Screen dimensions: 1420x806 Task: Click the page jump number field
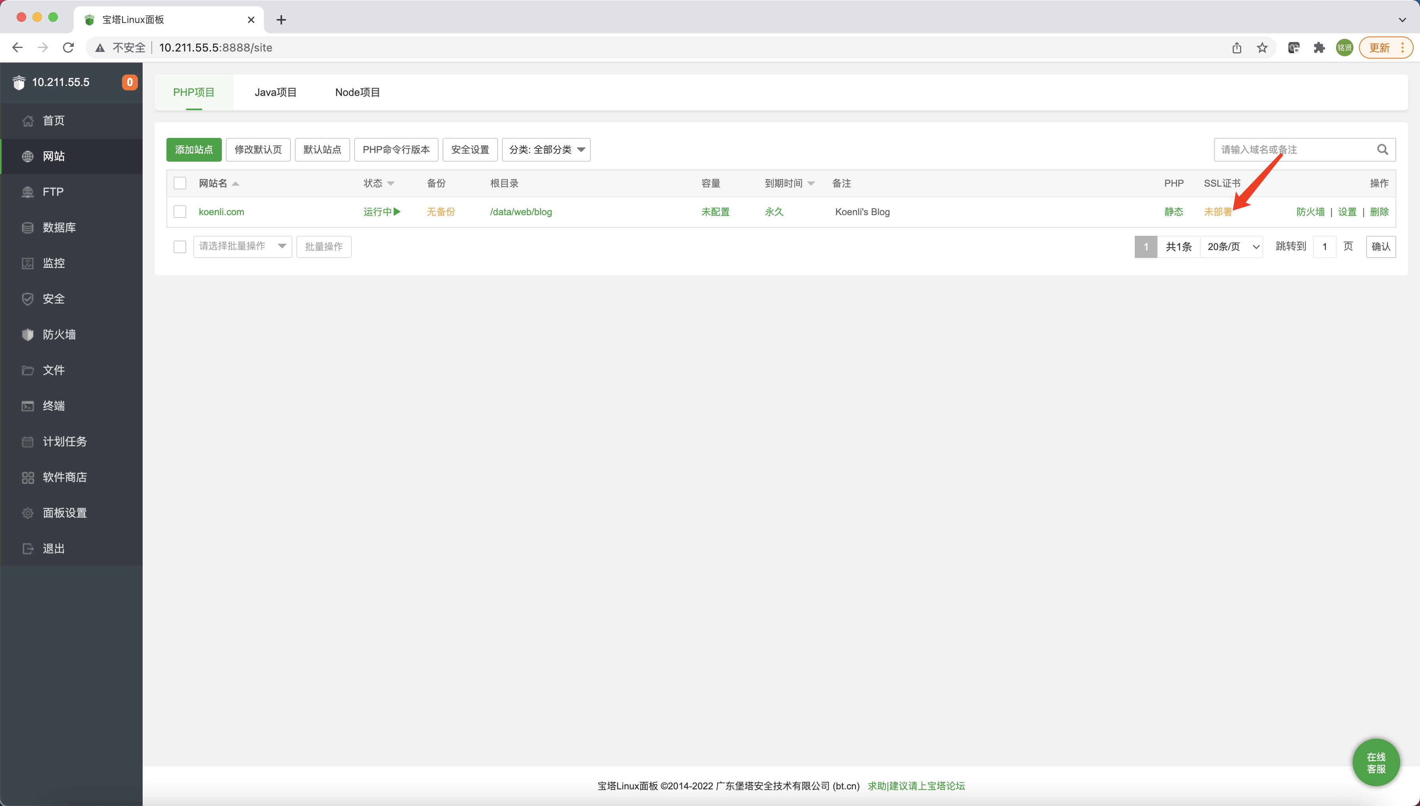[1325, 246]
